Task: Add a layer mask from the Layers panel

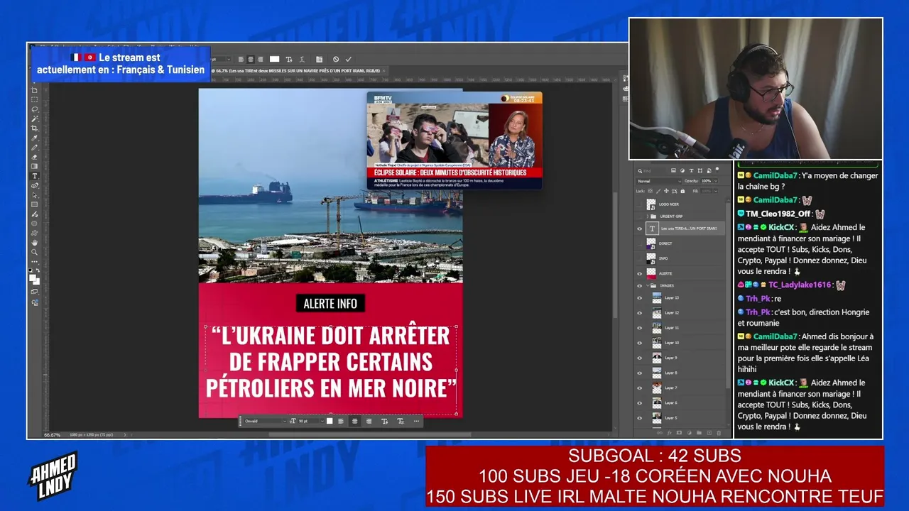Action: point(679,432)
